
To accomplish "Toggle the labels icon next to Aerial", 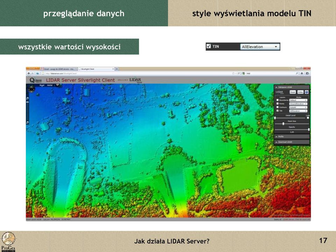I will pyautogui.click(x=57, y=85).
